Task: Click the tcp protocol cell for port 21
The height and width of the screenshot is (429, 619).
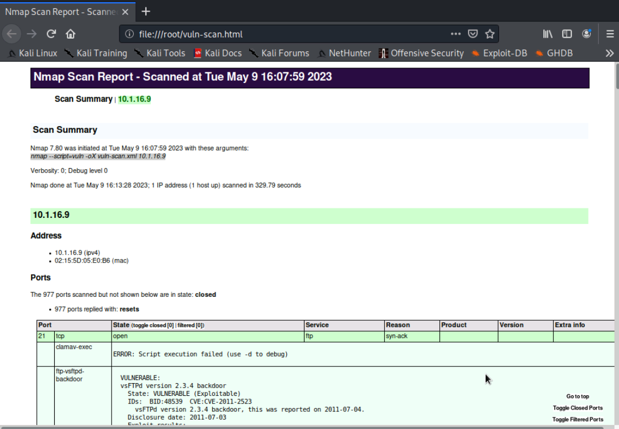Action: click(x=83, y=336)
